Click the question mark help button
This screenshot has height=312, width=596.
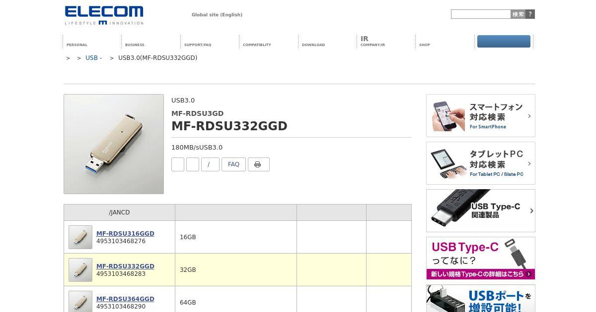[x=530, y=14]
